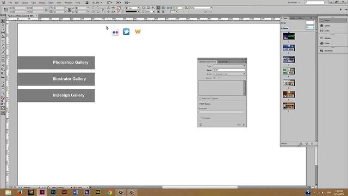Open the Type dropdown in Buttons panel
This screenshot has width=348, height=196.
pyautogui.click(x=229, y=66)
